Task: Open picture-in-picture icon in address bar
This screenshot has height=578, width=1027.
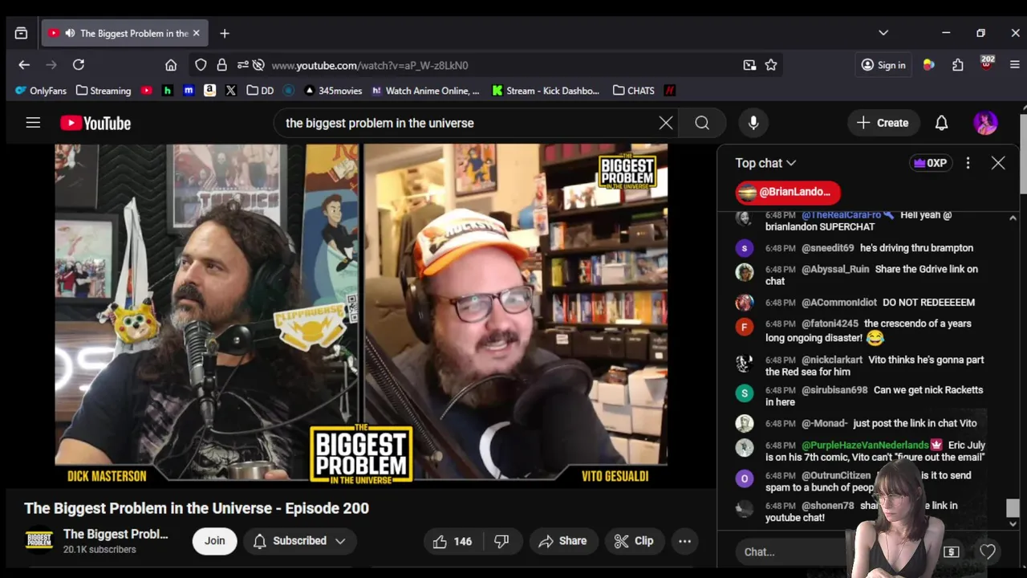Action: coord(749,65)
